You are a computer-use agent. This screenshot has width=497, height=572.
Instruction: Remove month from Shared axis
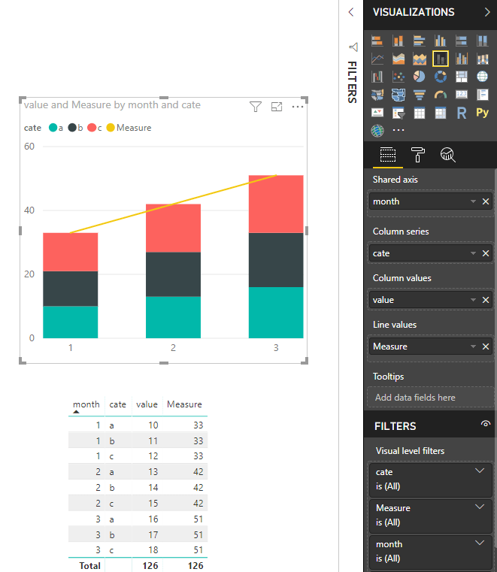coord(486,201)
